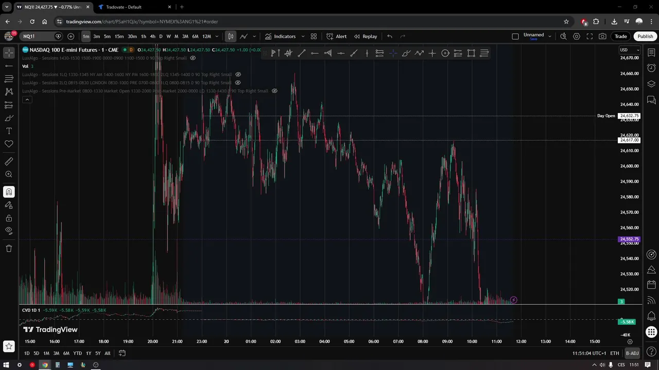Open favorites star at bottom-left sidebar
This screenshot has width=659, height=370.
tap(9, 346)
